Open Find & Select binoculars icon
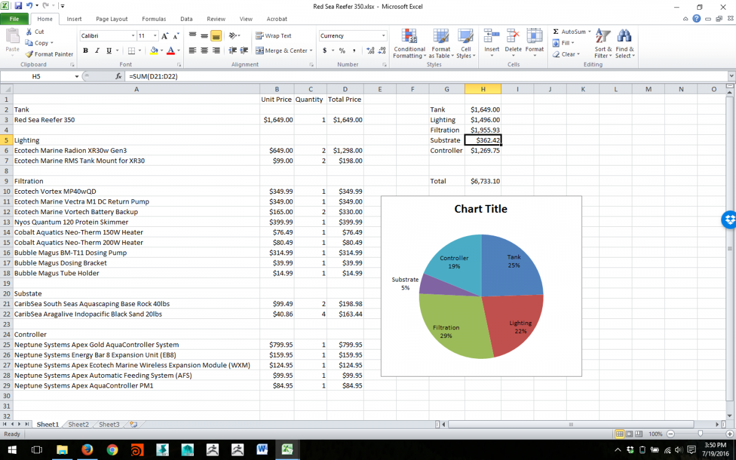Image resolution: width=736 pixels, height=460 pixels. [x=624, y=36]
